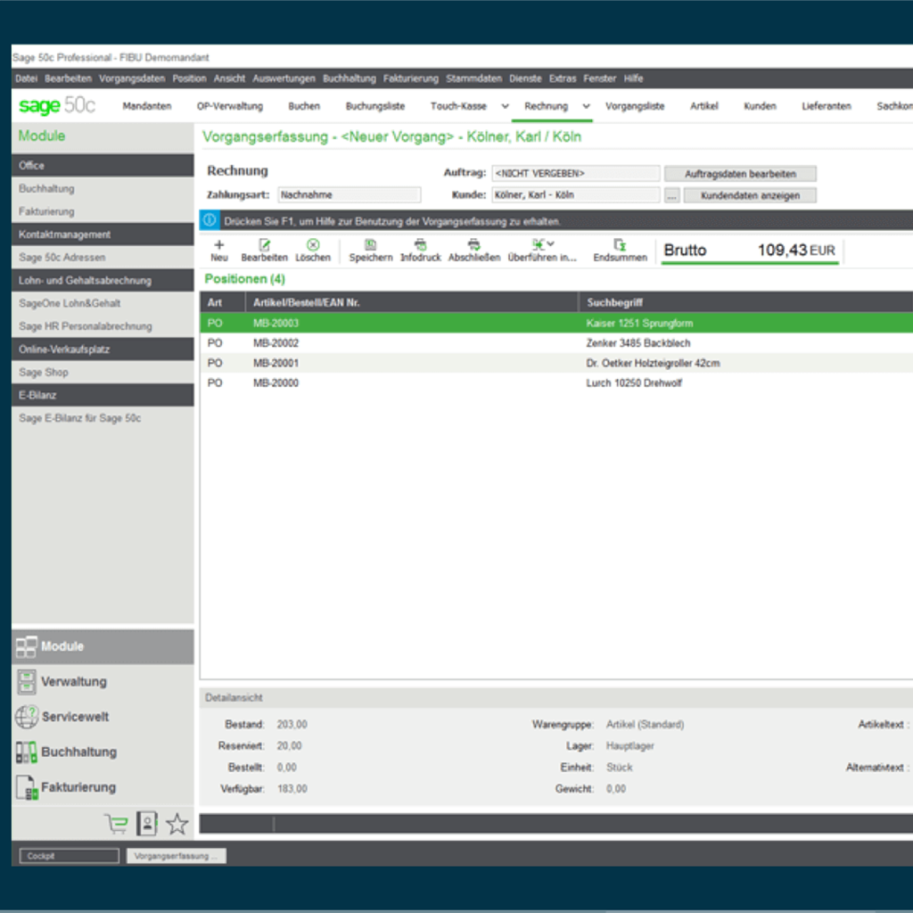Click Buchen in the toolbar
Image resolution: width=913 pixels, height=913 pixels.
tap(304, 106)
